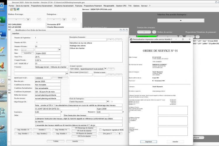Launch Excel from desktop shortcut

pyautogui.click(x=2, y=20)
